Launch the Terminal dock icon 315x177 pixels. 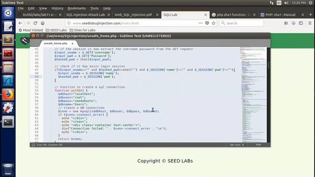click(x=8, y=122)
